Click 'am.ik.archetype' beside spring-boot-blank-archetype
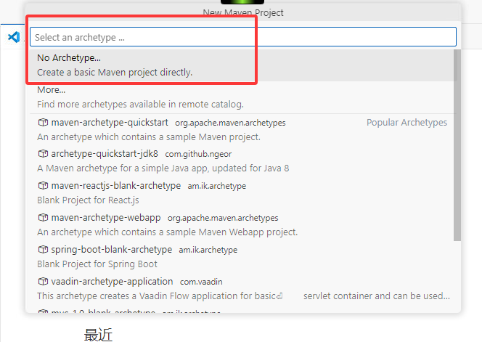Screen dimensions: 482x342 (x=208, y=250)
